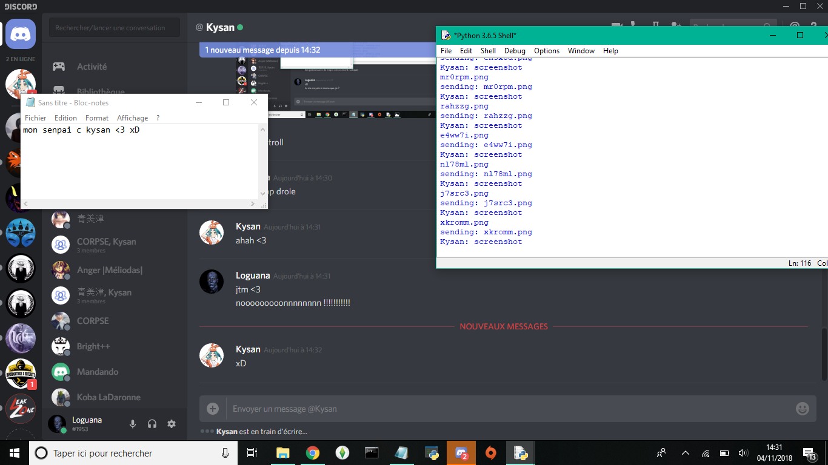Open Shell menu in Python Shell

(488, 51)
